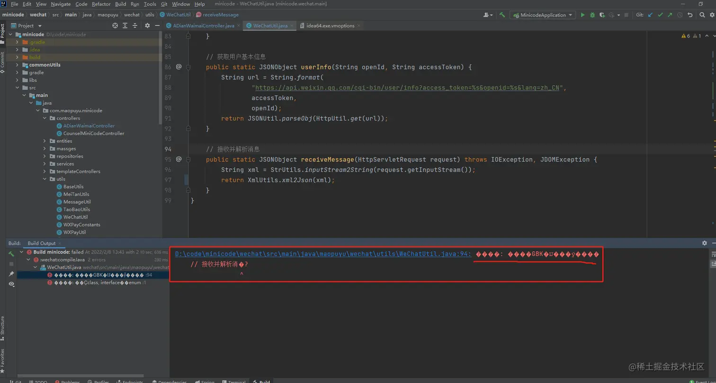Hide the Project panel with minus icon
The image size is (716, 383).
pos(157,26)
